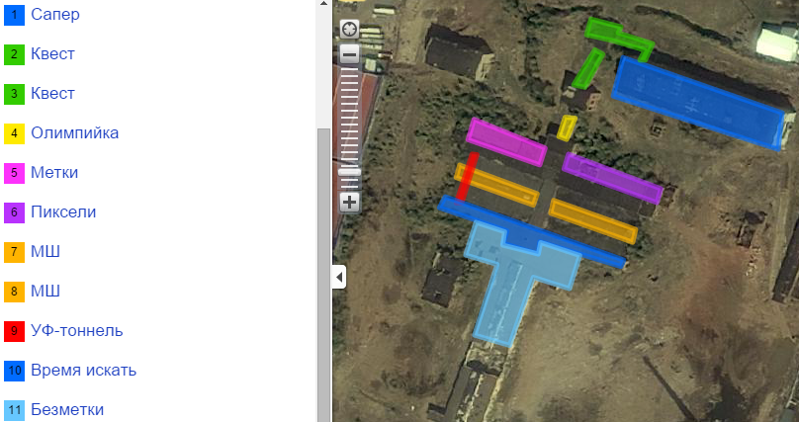Click the blue number 1 marker icon
The image size is (799, 422).
[x=14, y=15]
